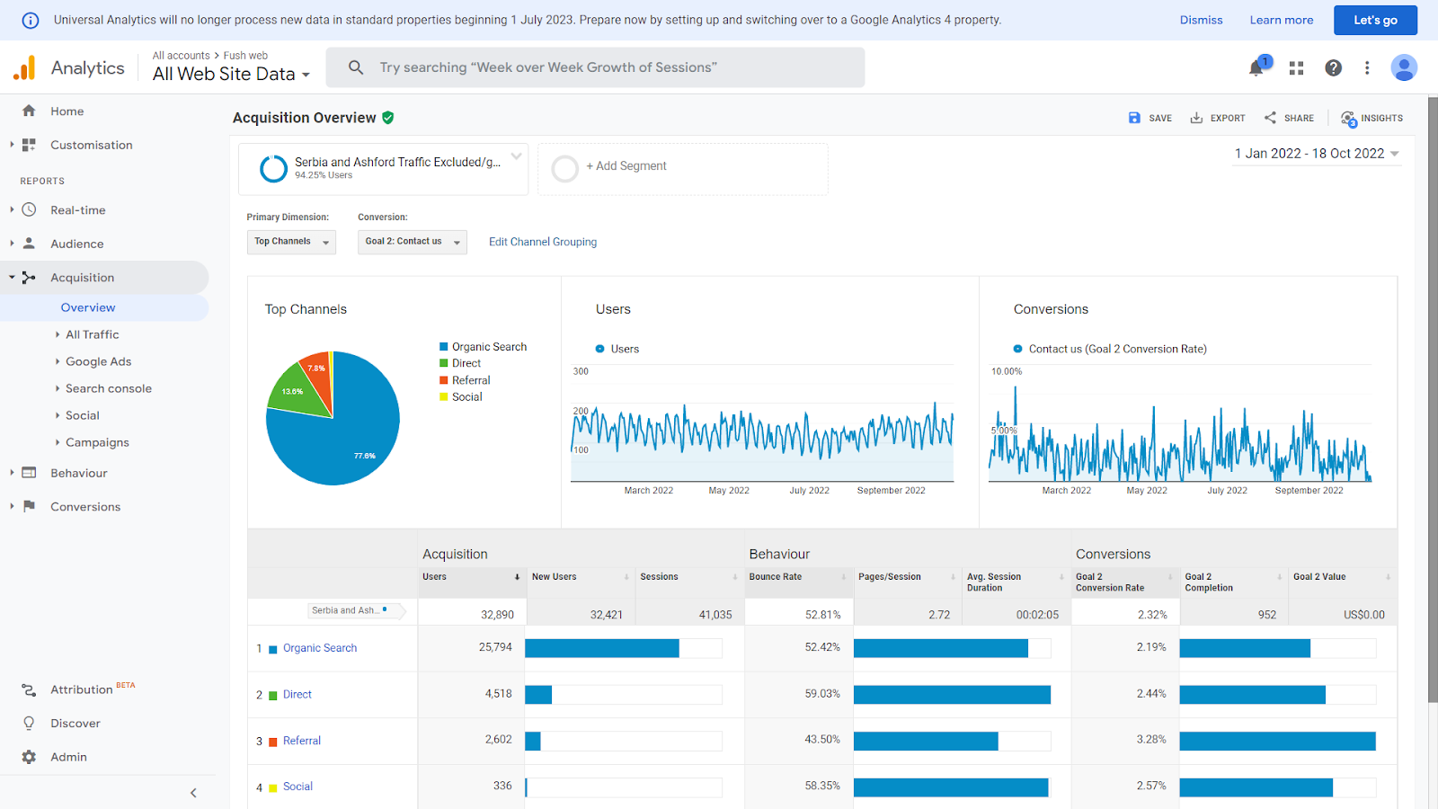Open the Insights panel icon
Screen dimensions: 1438x809
click(1349, 119)
